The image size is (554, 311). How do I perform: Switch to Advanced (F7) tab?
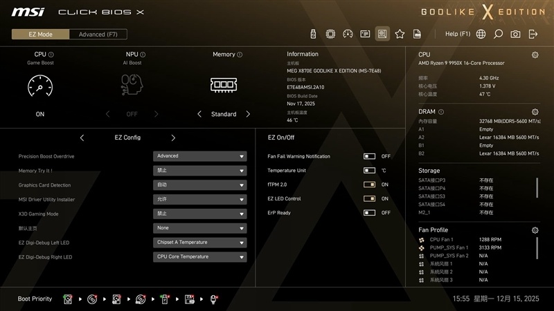tap(98, 34)
